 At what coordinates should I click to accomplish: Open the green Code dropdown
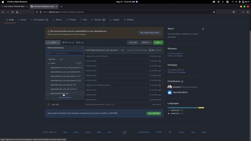pos(158,43)
